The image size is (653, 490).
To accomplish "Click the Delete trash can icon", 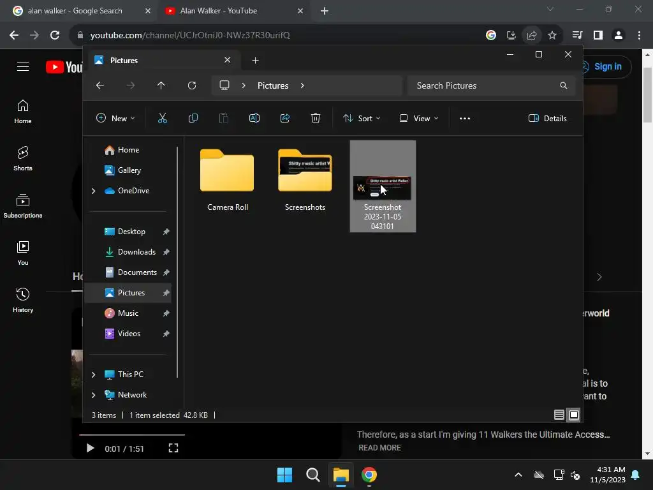I will coord(316,118).
